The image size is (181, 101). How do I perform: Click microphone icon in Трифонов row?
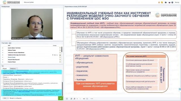pos(53,55)
